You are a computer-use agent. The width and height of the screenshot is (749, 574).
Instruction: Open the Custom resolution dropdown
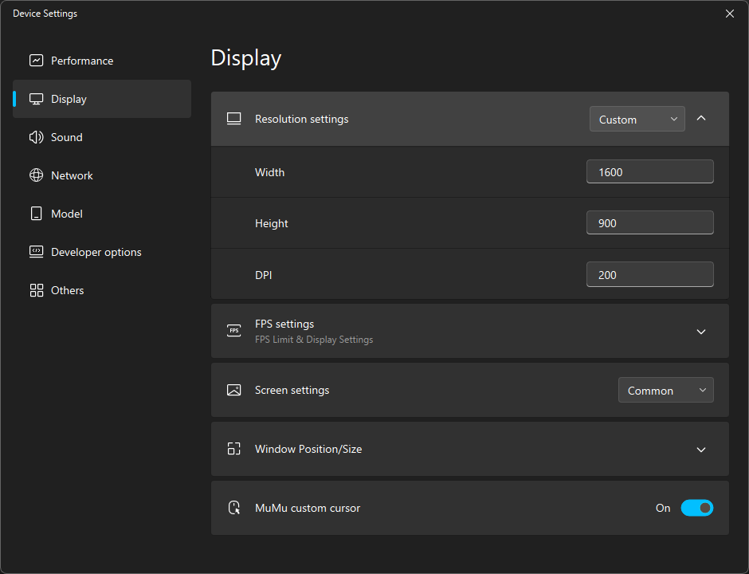tap(637, 119)
